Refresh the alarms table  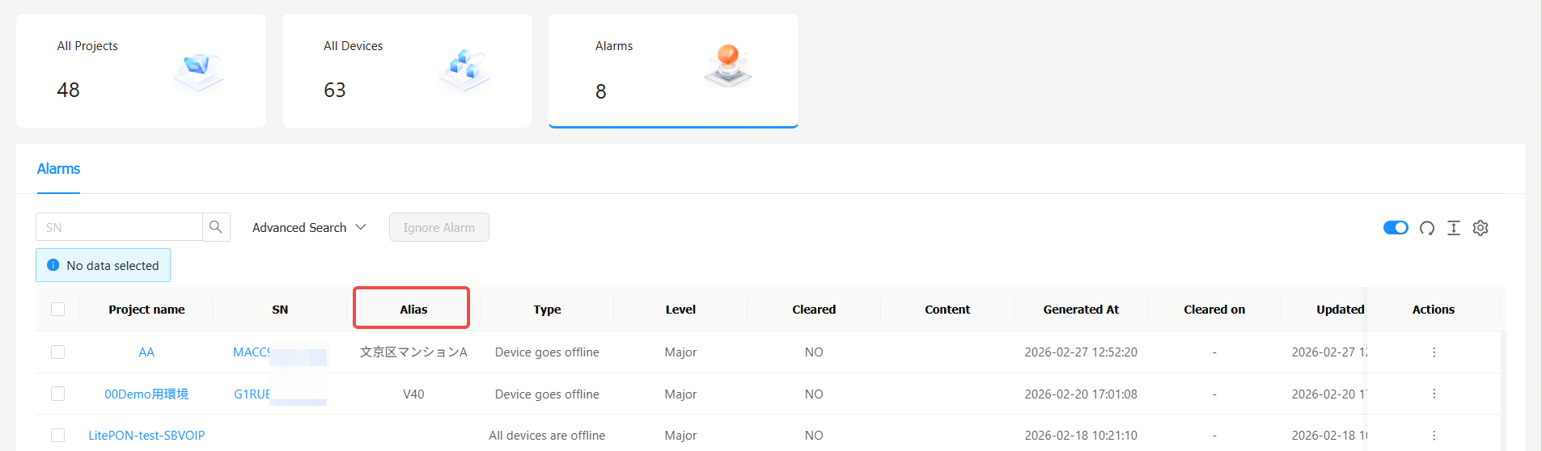[1427, 228]
